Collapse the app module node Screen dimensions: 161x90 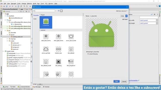[x=3, y=14]
